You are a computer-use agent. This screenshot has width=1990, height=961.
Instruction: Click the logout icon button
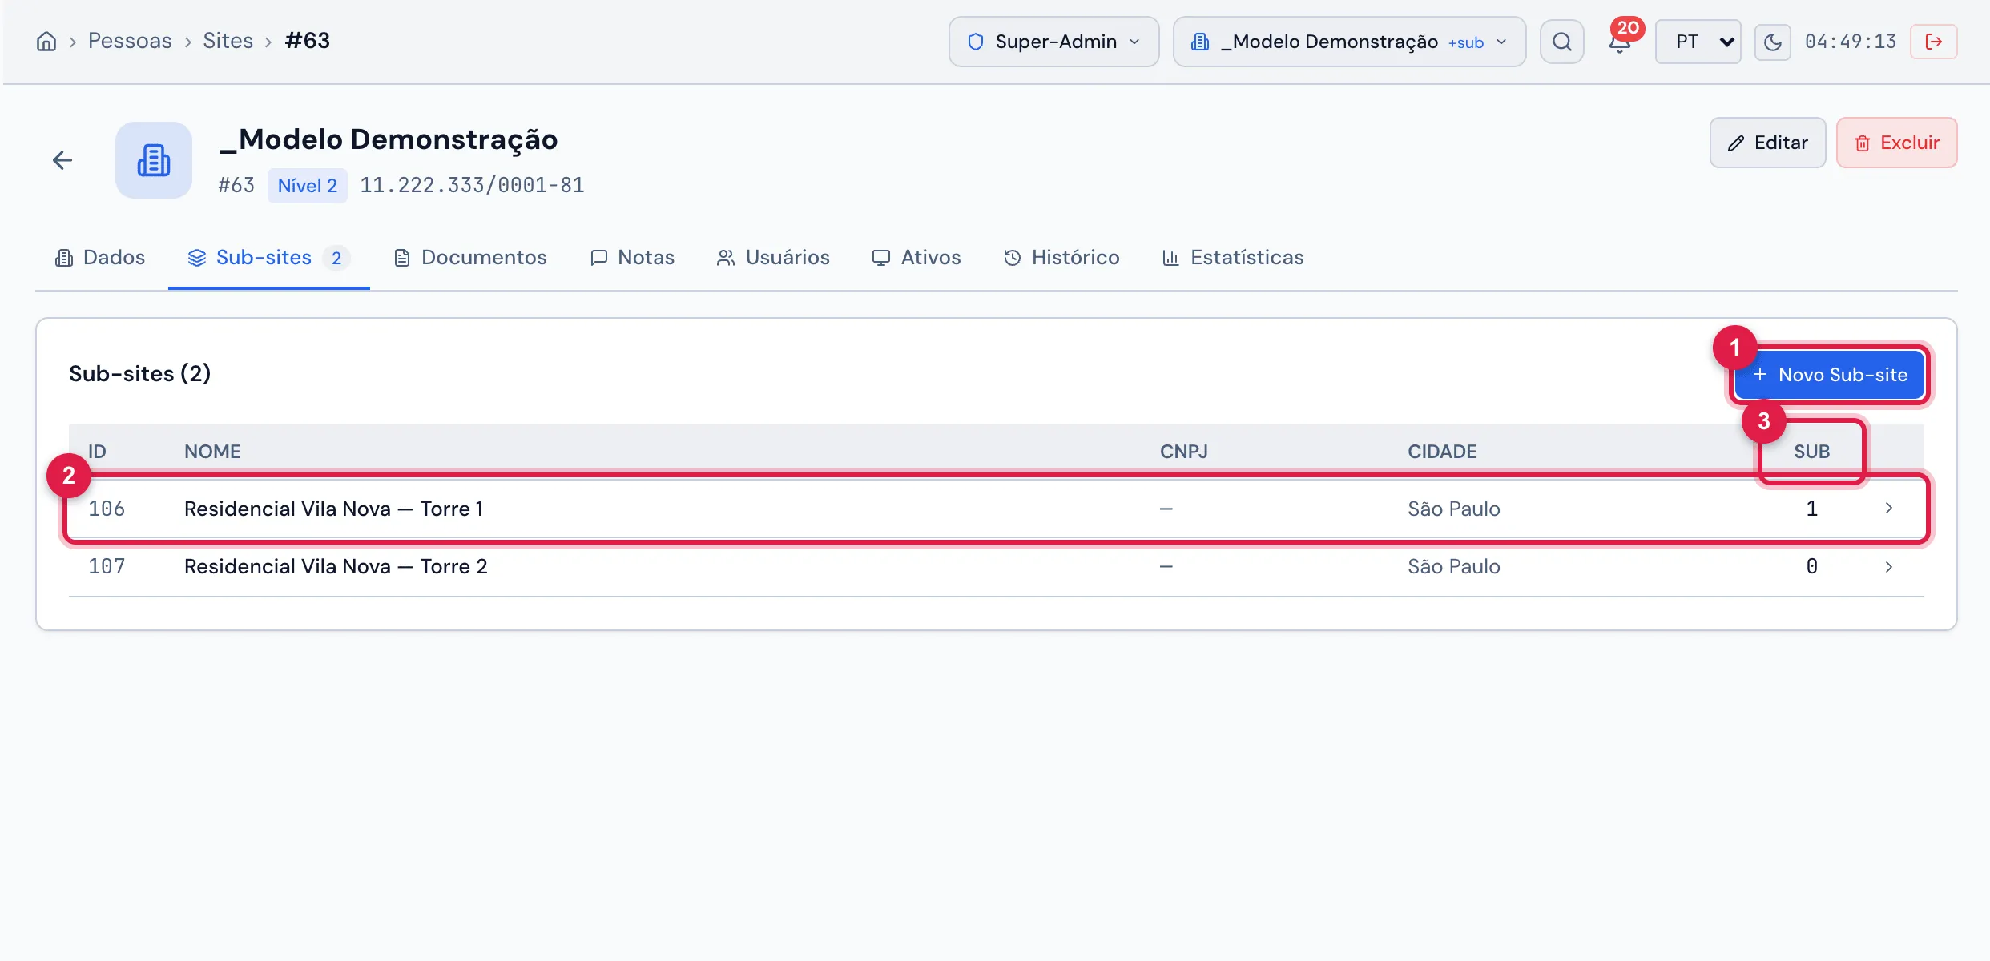click(x=1933, y=42)
